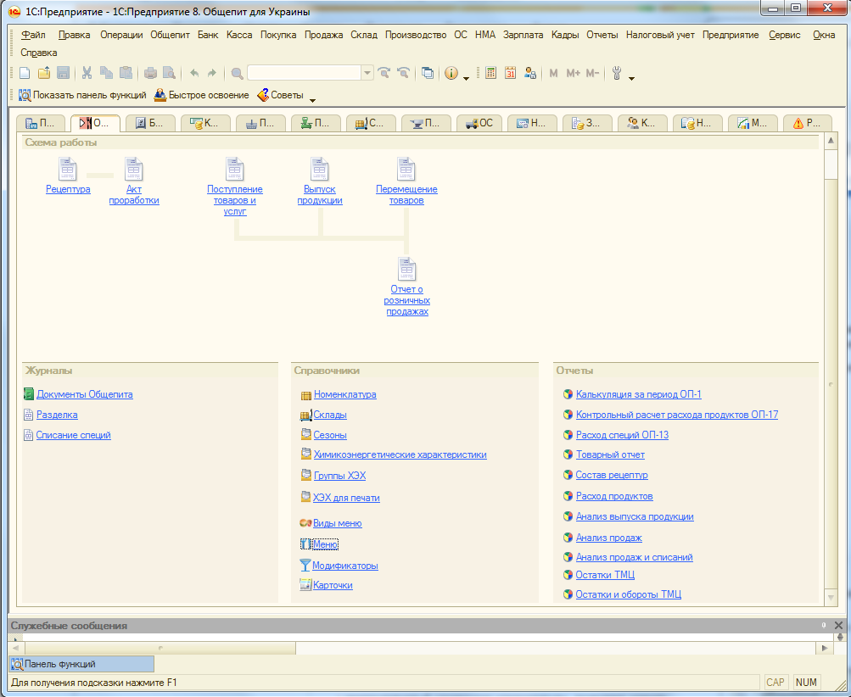Viewport: 851px width, 697px height.
Task: Click the Copy toolbar icon
Action: (x=106, y=73)
